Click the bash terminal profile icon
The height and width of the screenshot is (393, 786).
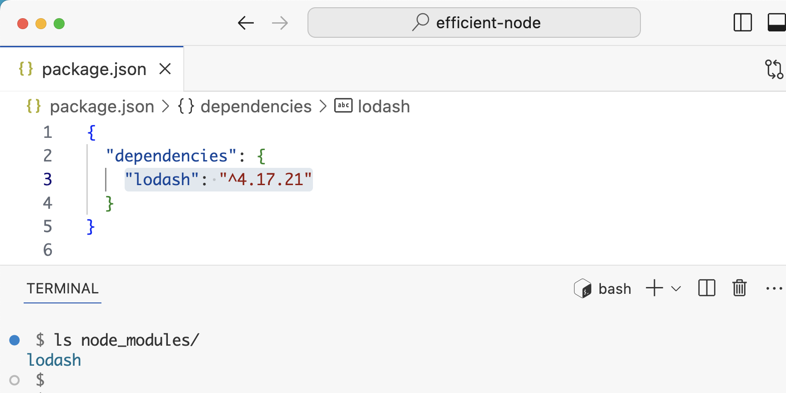coord(583,288)
